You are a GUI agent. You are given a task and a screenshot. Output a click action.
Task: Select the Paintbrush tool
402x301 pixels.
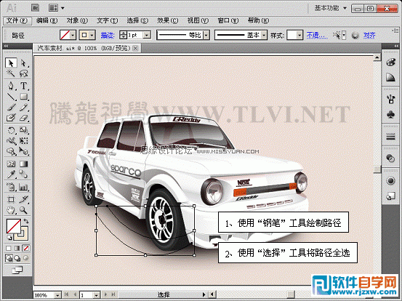11,108
